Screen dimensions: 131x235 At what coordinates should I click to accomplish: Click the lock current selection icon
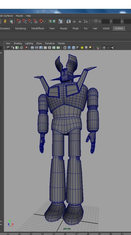[x=5, y=21]
